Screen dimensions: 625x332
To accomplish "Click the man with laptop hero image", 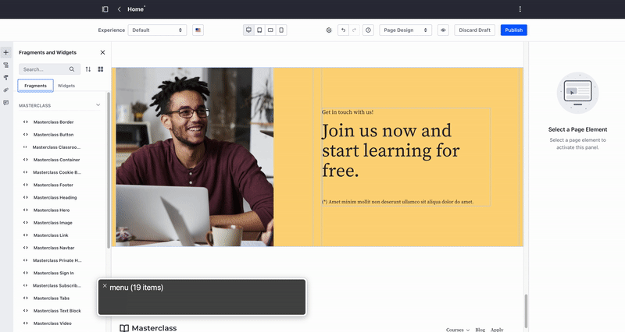I will click(x=195, y=157).
